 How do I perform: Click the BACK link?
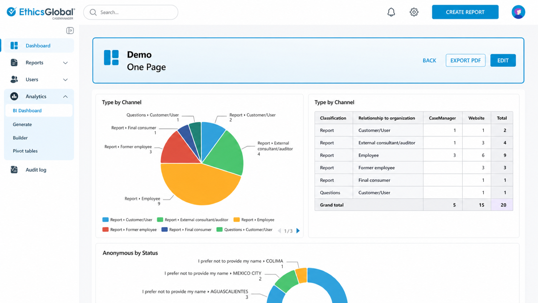coord(429,60)
